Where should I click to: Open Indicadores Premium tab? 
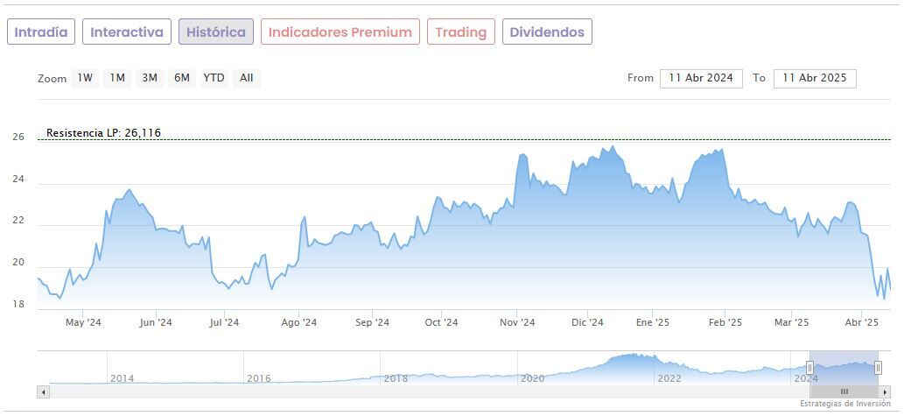point(340,32)
